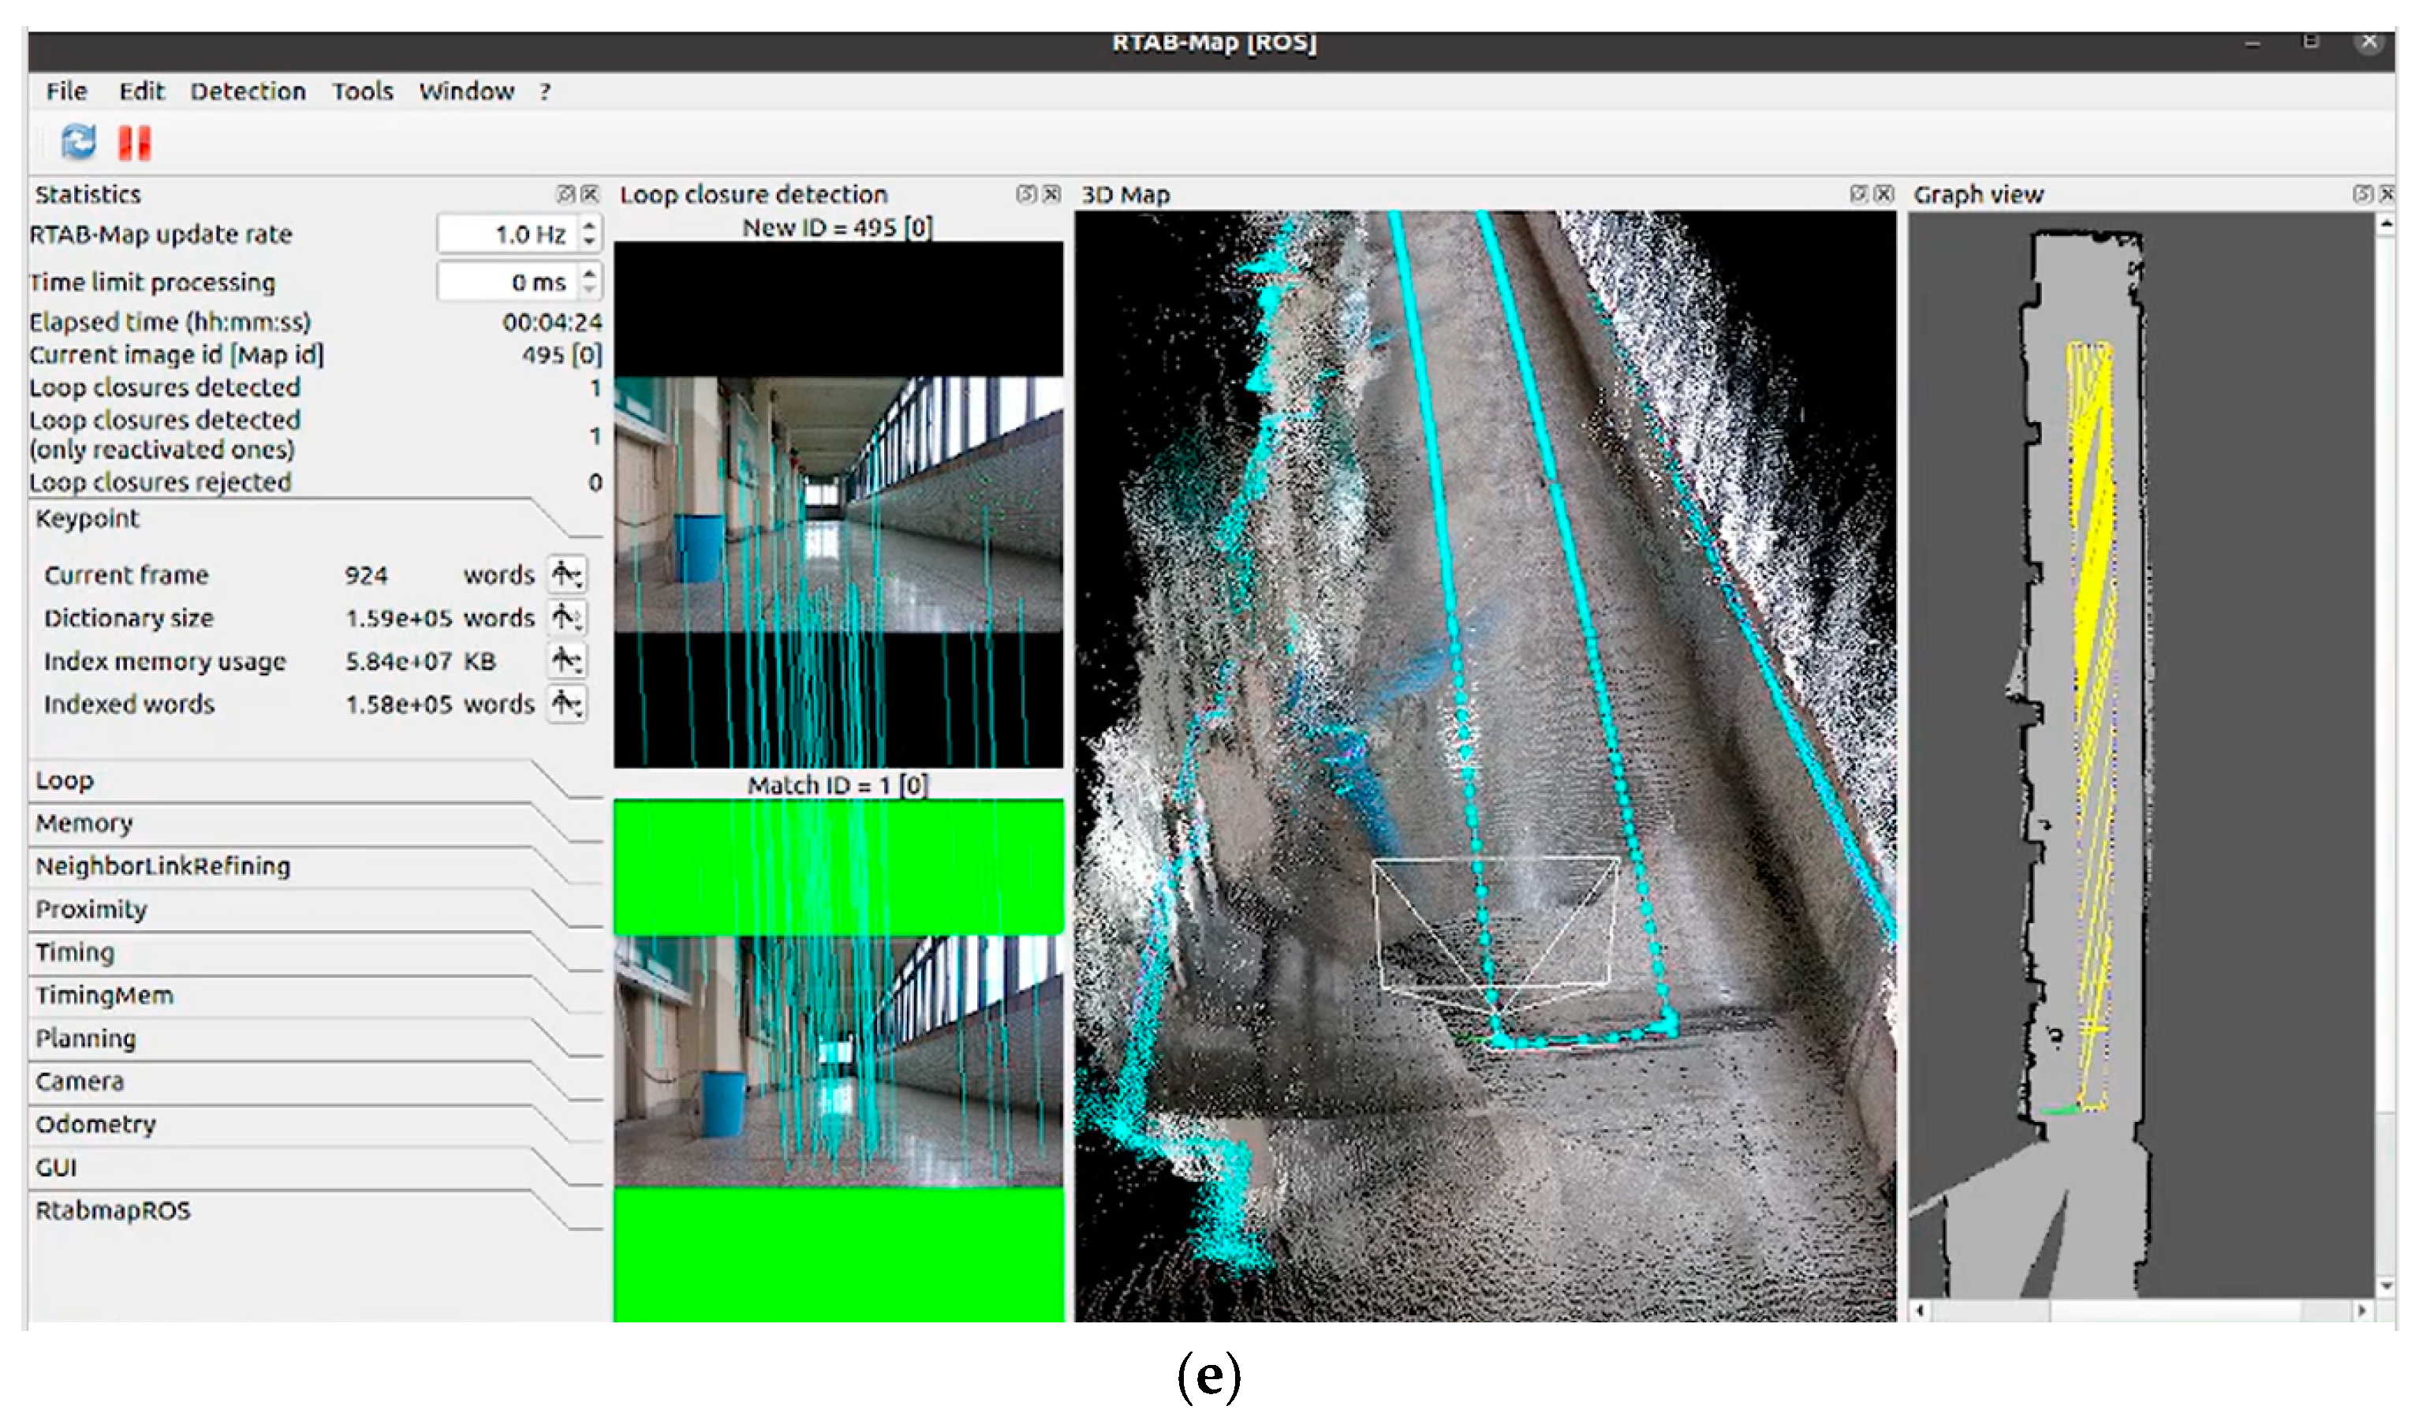Image resolution: width=2419 pixels, height=1421 pixels.
Task: Open the Detection menu
Action: (248, 92)
